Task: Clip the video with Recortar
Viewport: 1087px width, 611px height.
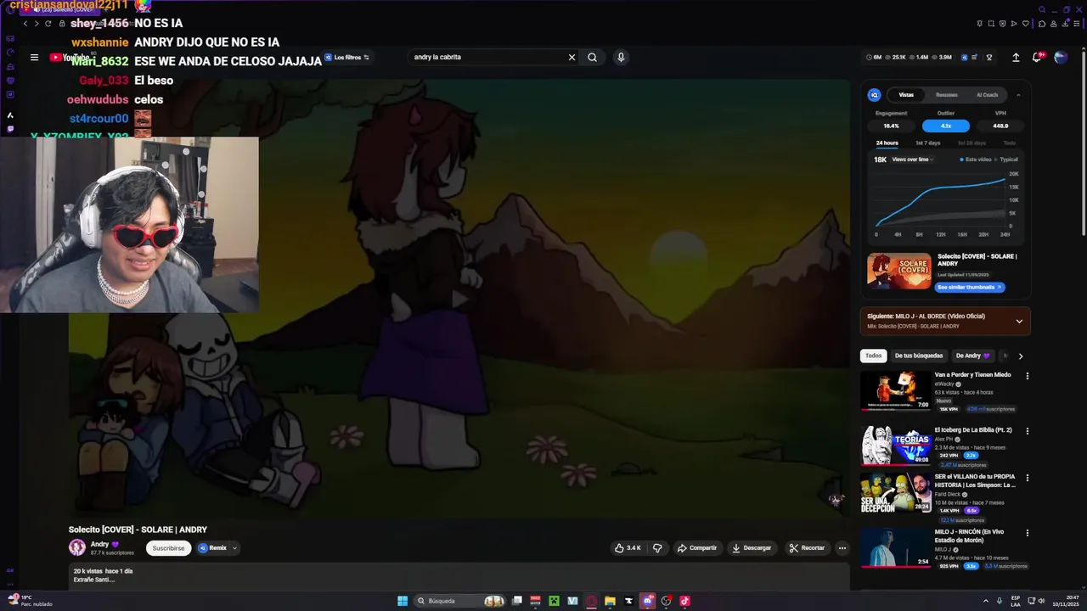Action: [807, 548]
